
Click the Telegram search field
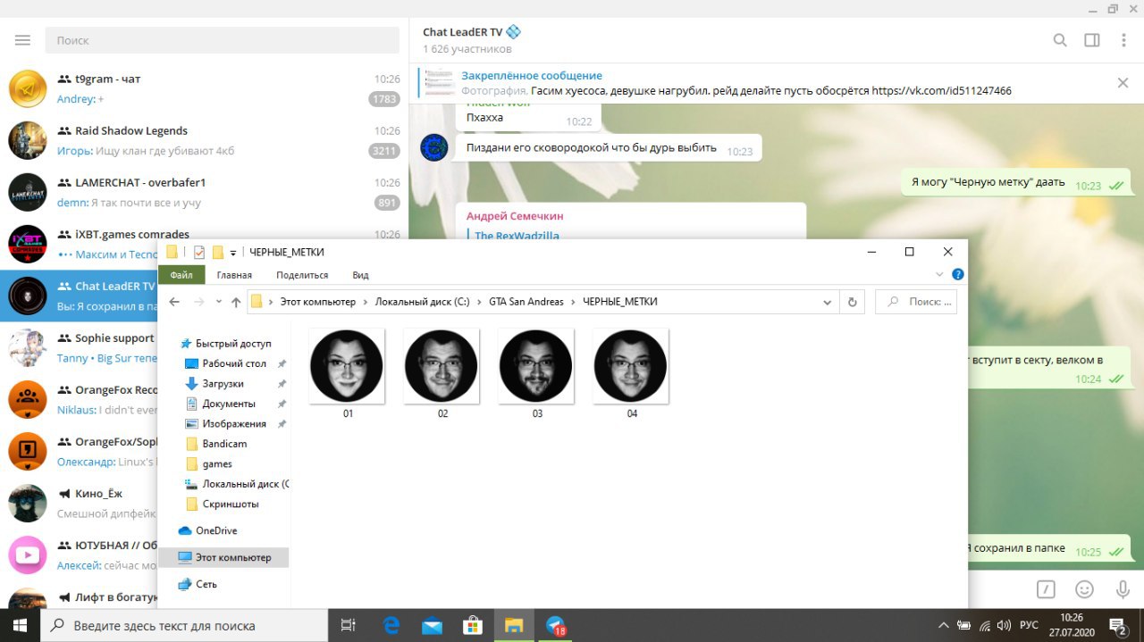coord(222,40)
